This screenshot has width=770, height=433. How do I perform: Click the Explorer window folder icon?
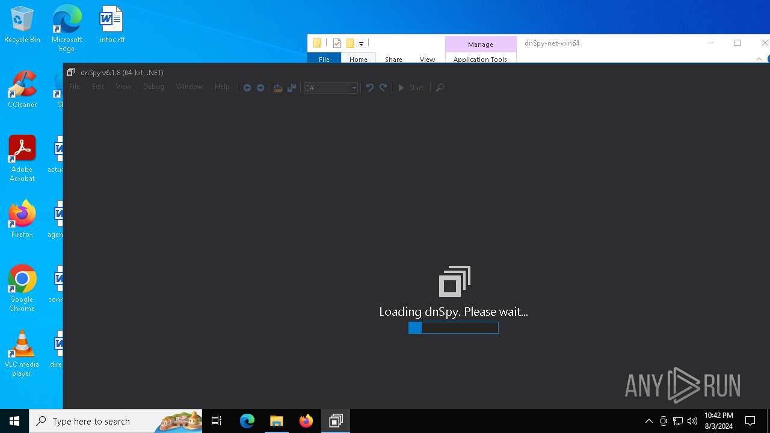pyautogui.click(x=317, y=43)
